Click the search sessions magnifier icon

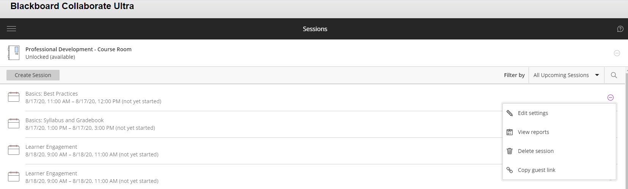coord(614,75)
